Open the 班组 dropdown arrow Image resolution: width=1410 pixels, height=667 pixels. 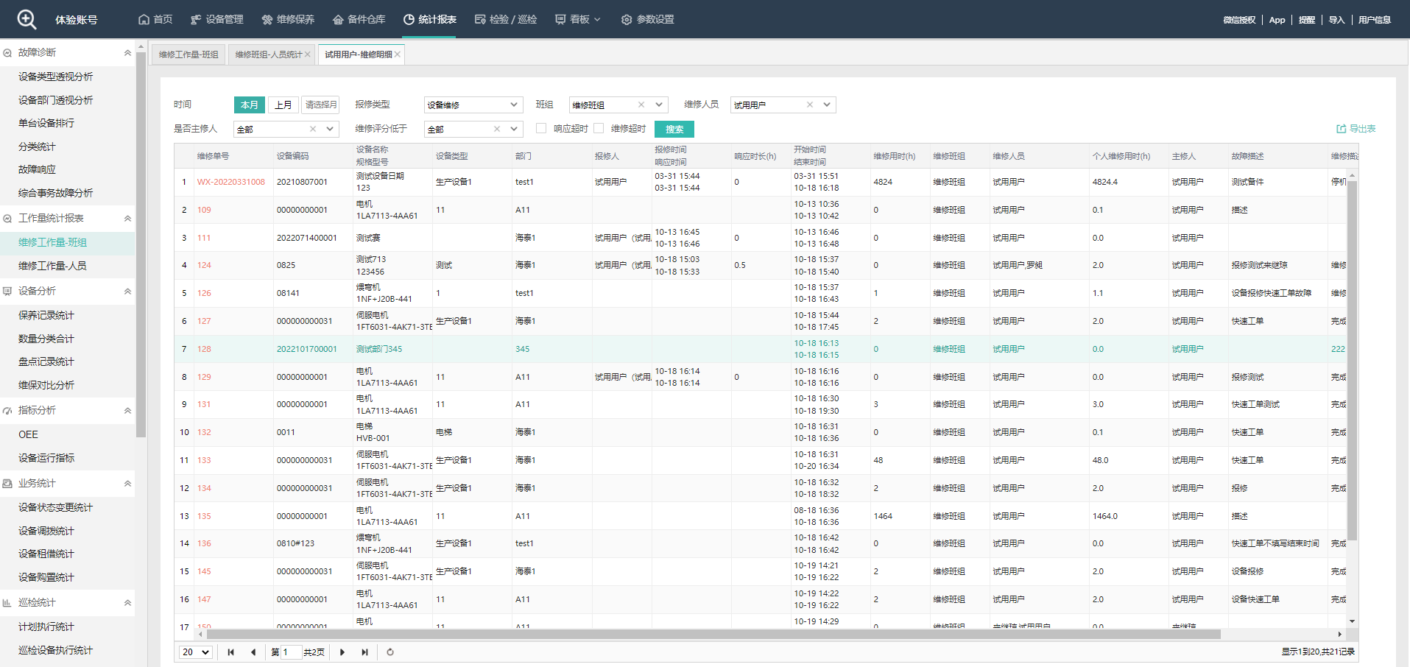tap(659, 105)
